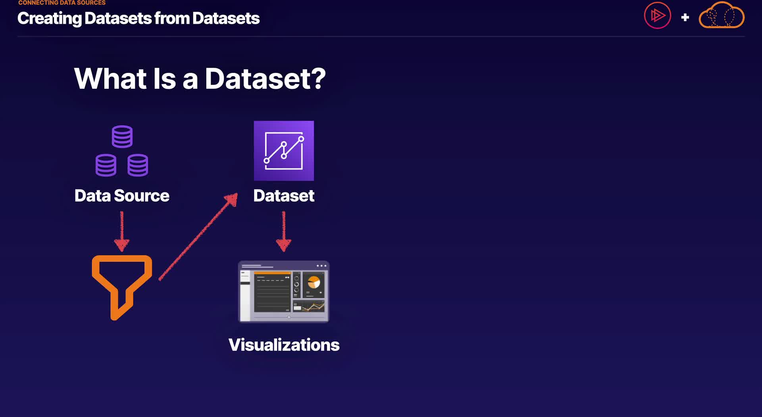
Task: Click the pie chart inside the dashboard
Action: pyautogui.click(x=314, y=282)
